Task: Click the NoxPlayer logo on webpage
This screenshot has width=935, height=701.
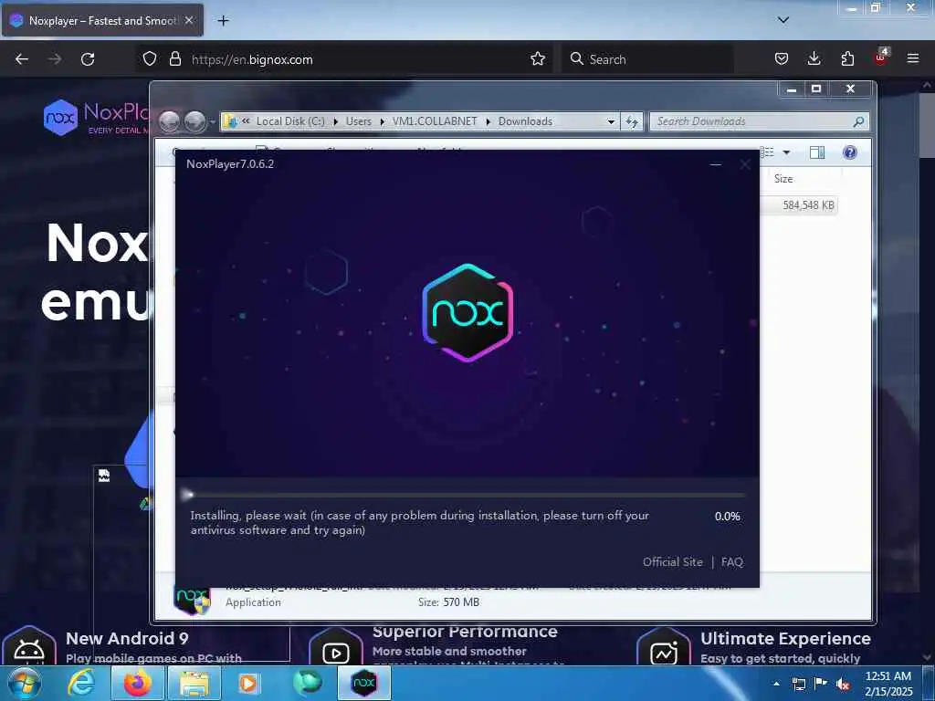Action: click(x=95, y=118)
